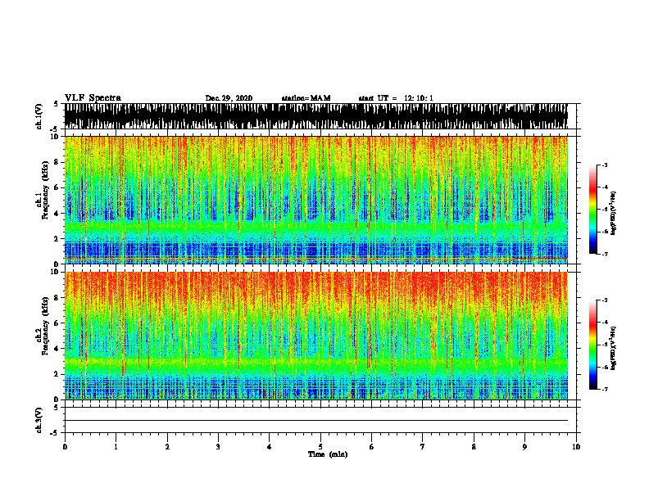Click the ch.1(V) black waveform strip
649x501 pixels.
coord(316,116)
